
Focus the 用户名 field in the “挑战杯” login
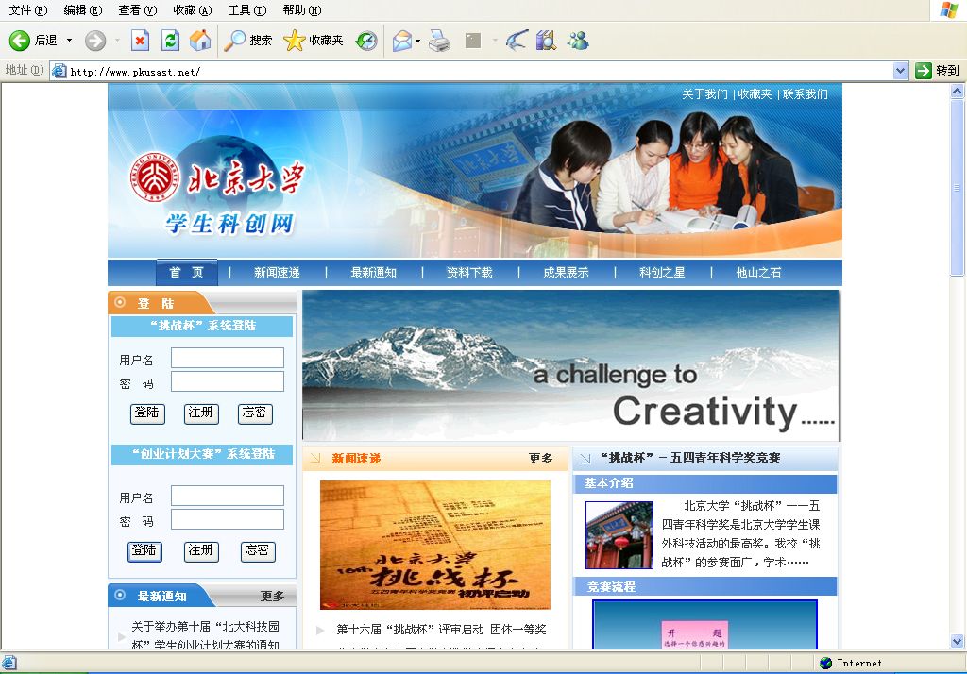click(228, 359)
